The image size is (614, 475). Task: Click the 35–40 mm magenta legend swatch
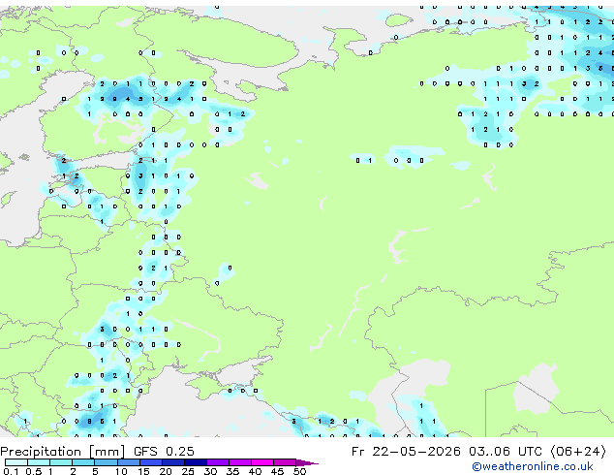(x=239, y=462)
